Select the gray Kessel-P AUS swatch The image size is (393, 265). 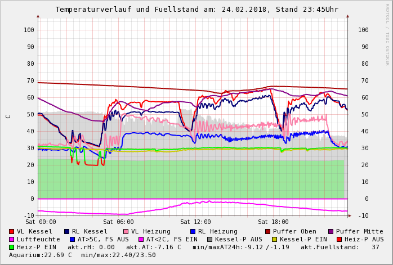tap(209, 239)
